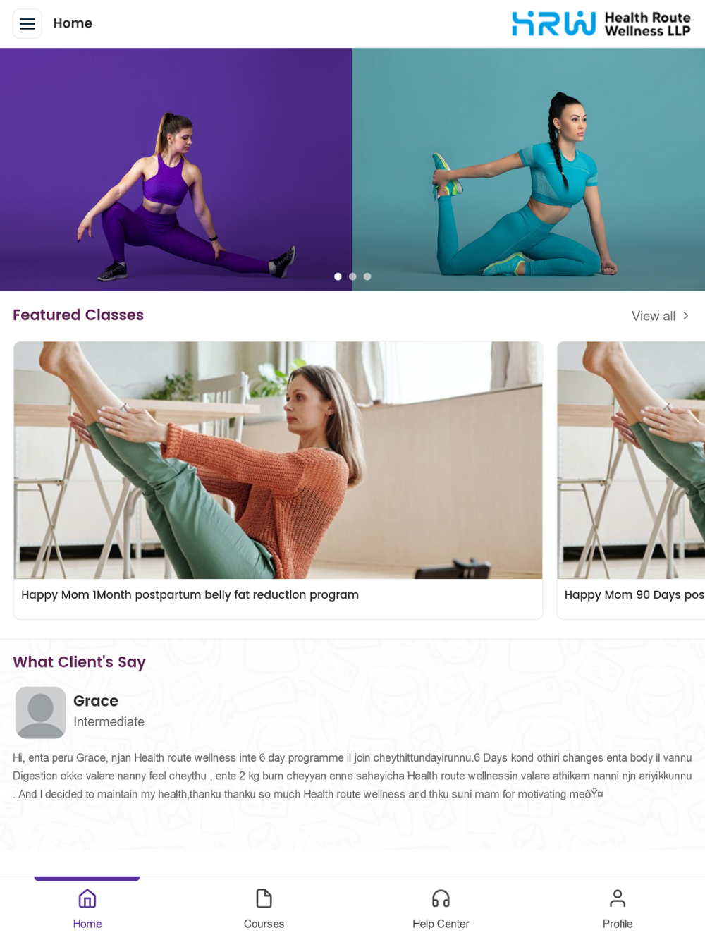This screenshot has width=705, height=940.
Task: Click the teal outfit banner slide
Action: [x=529, y=169]
